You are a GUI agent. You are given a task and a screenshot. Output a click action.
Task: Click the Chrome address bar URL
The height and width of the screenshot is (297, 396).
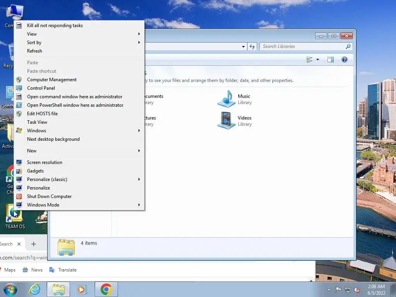pos(23,258)
